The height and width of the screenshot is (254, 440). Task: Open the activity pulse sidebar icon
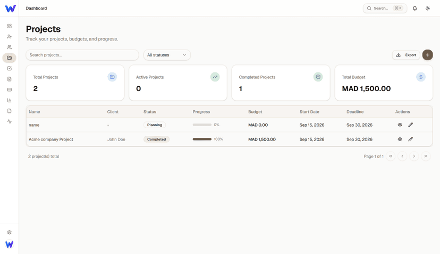click(x=9, y=121)
